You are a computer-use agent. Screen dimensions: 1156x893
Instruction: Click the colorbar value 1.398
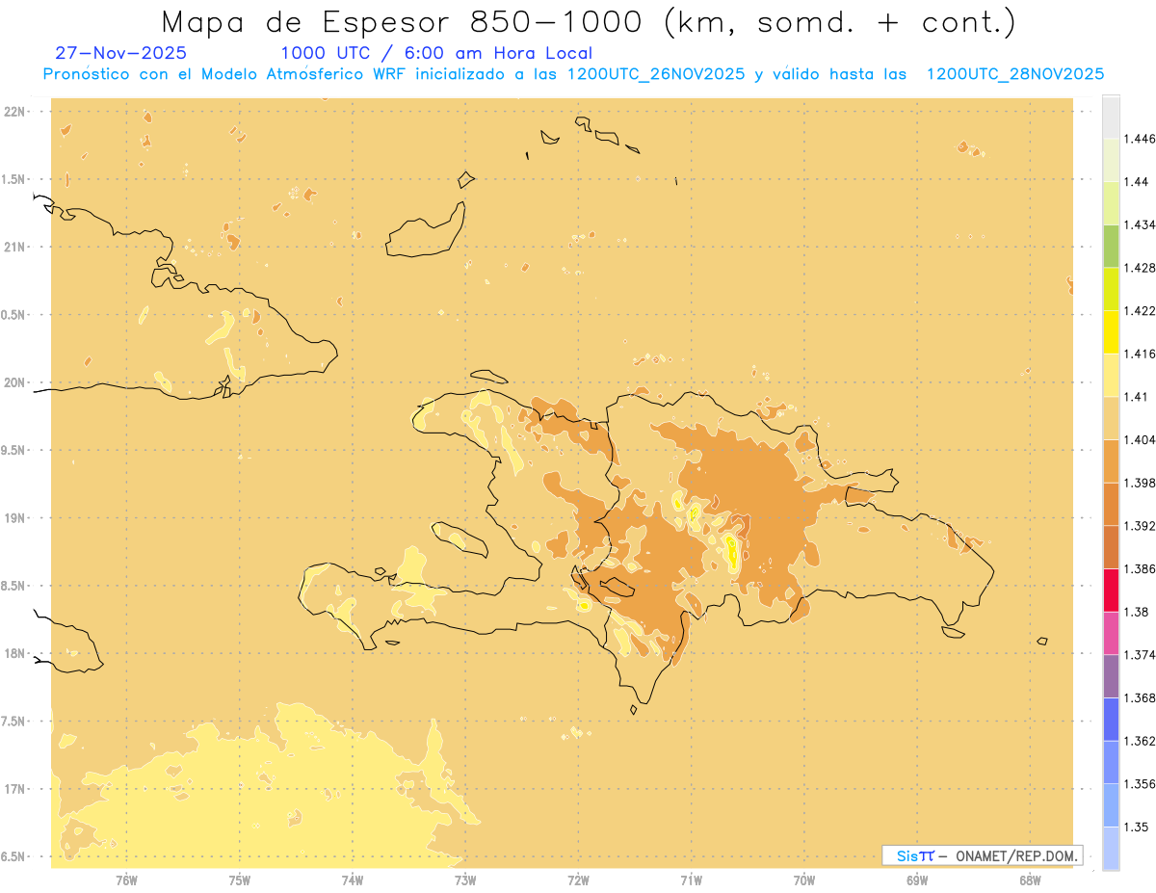pyautogui.click(x=1139, y=483)
